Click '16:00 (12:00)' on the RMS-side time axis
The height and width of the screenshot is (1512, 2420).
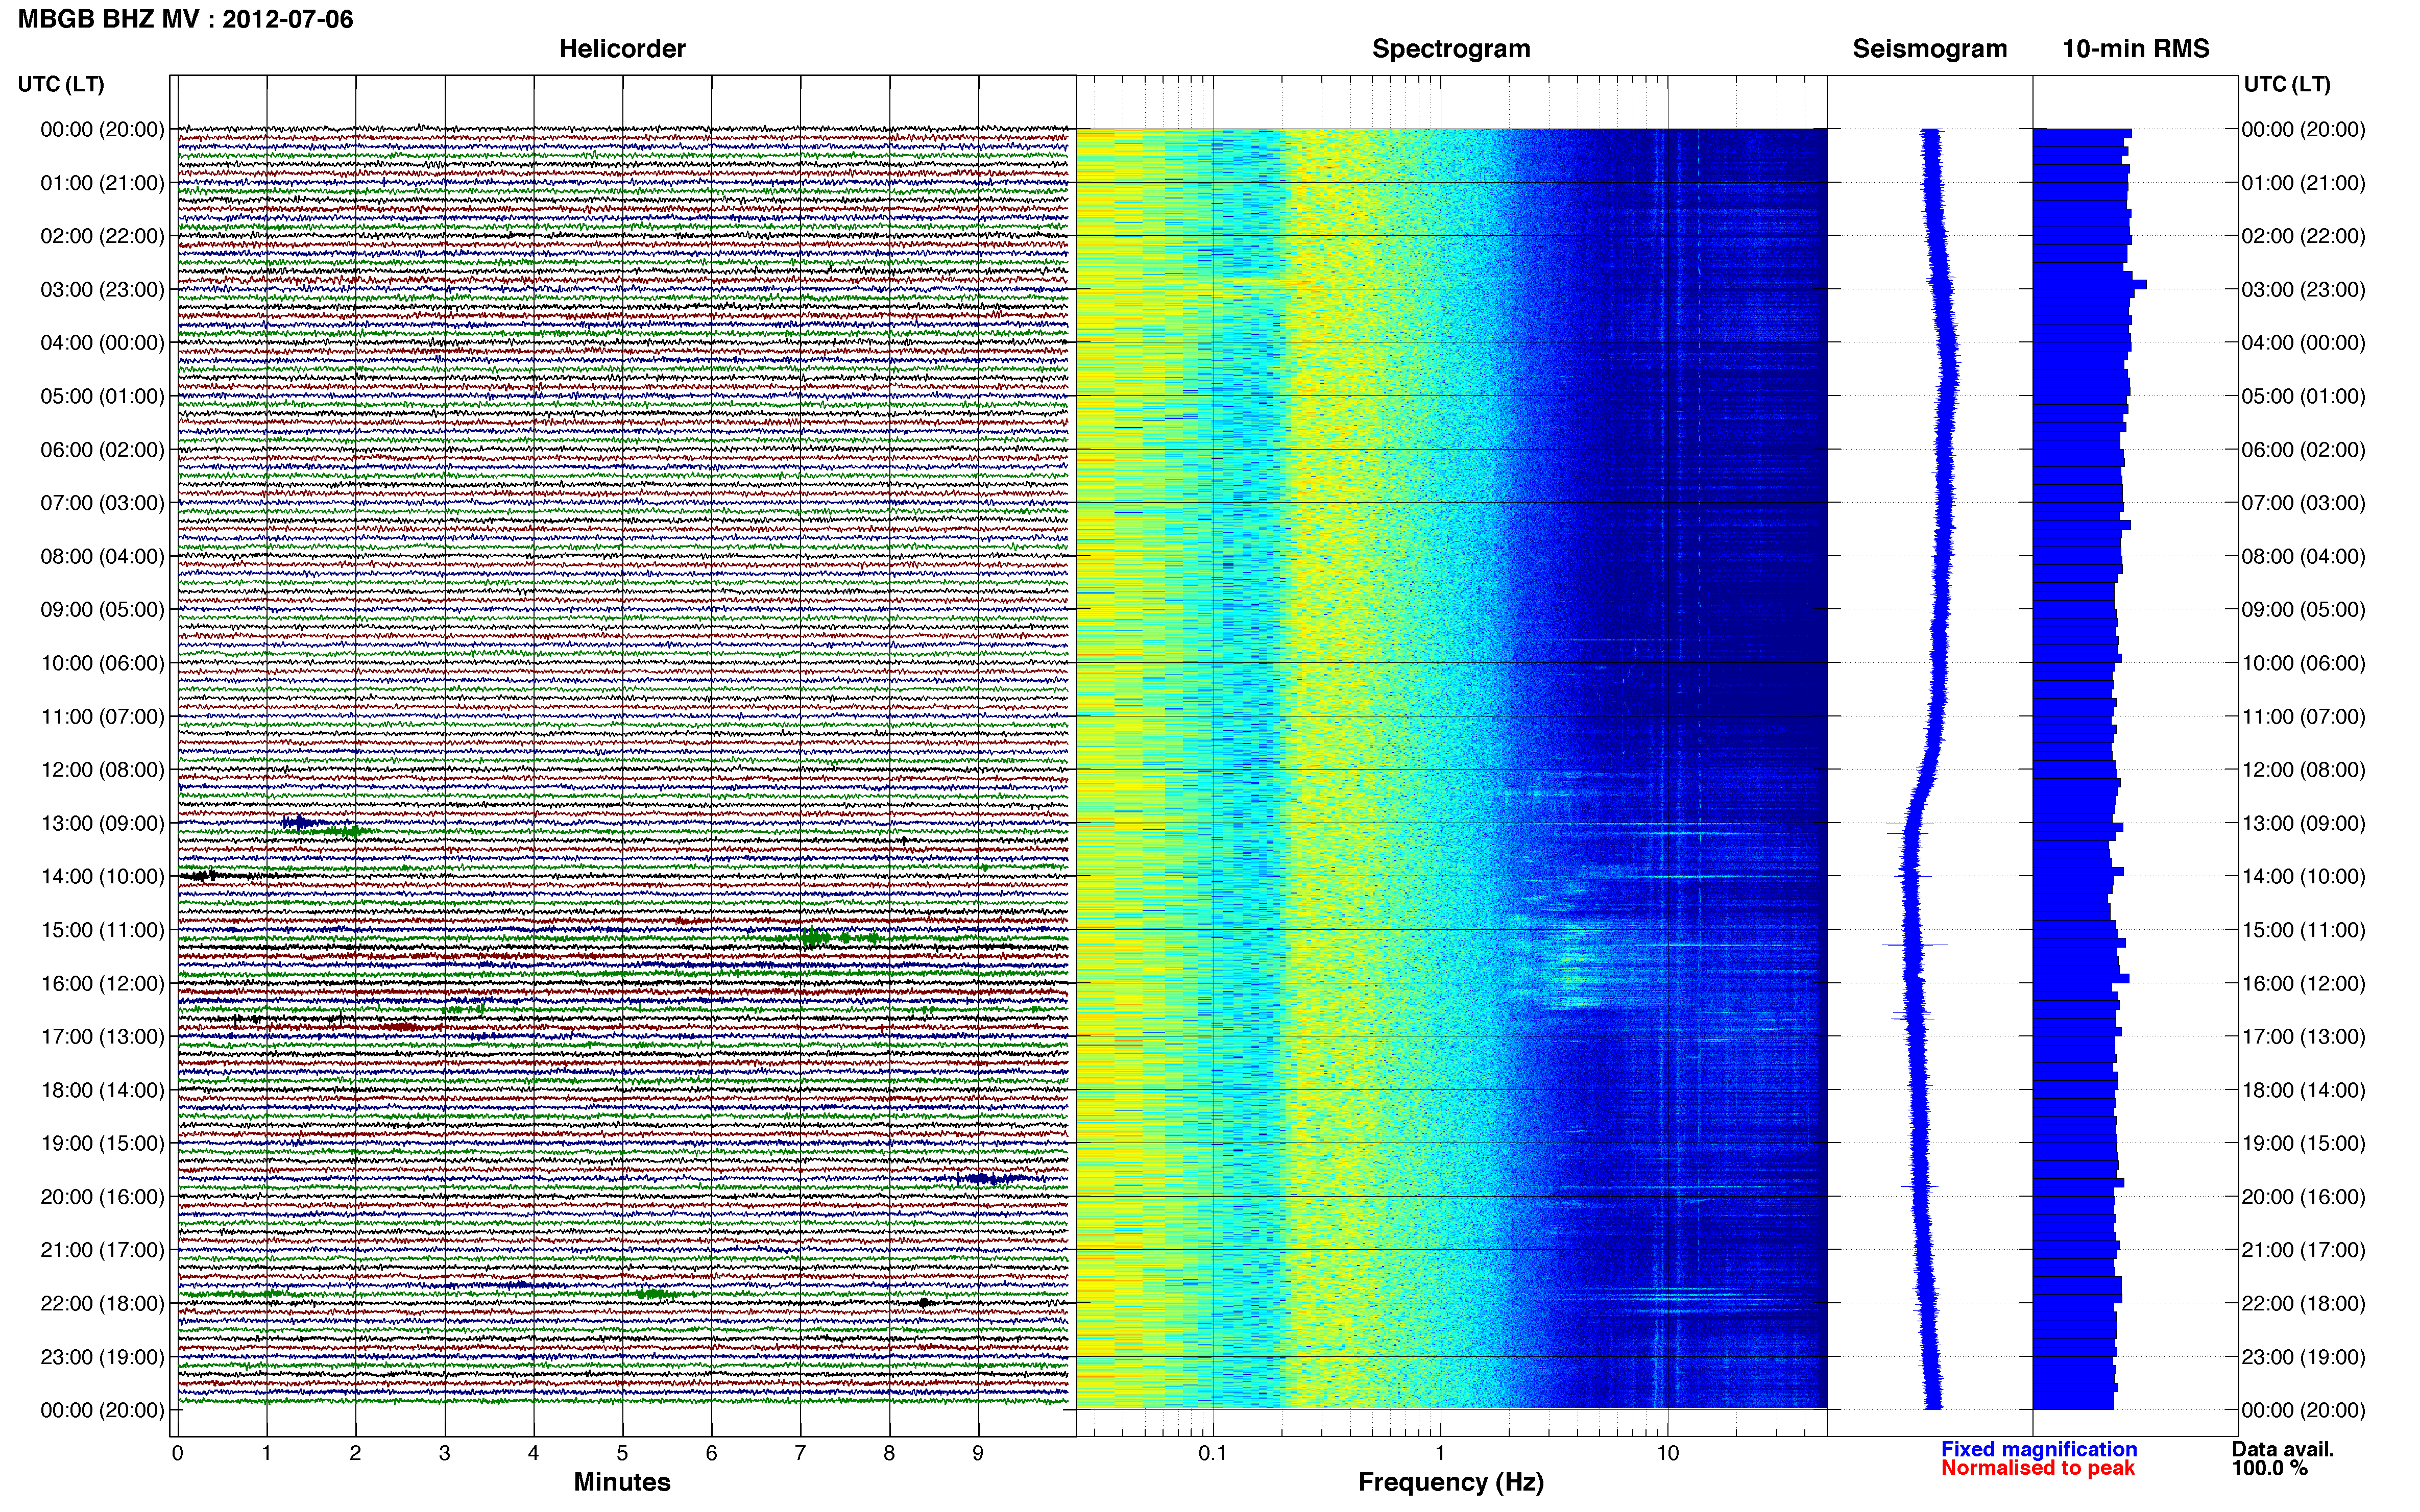coord(2303,984)
